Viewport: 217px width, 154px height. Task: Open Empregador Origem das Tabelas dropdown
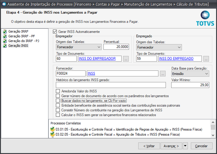click(78, 47)
